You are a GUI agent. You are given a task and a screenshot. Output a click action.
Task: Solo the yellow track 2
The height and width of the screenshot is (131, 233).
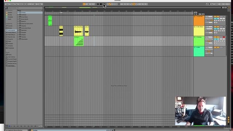point(221,27)
